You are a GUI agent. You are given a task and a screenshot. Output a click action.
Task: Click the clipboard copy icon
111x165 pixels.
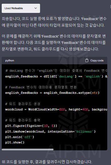point(87,61)
